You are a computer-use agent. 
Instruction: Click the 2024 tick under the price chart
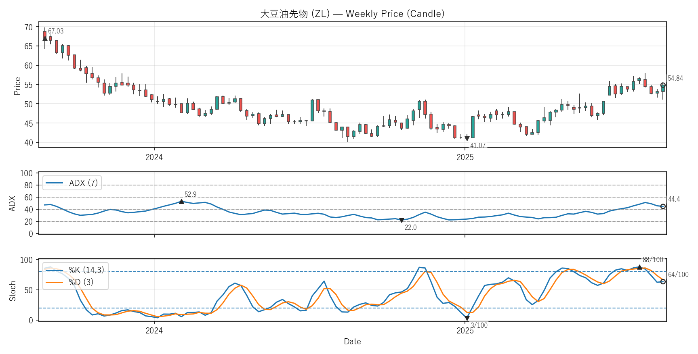click(x=154, y=157)
